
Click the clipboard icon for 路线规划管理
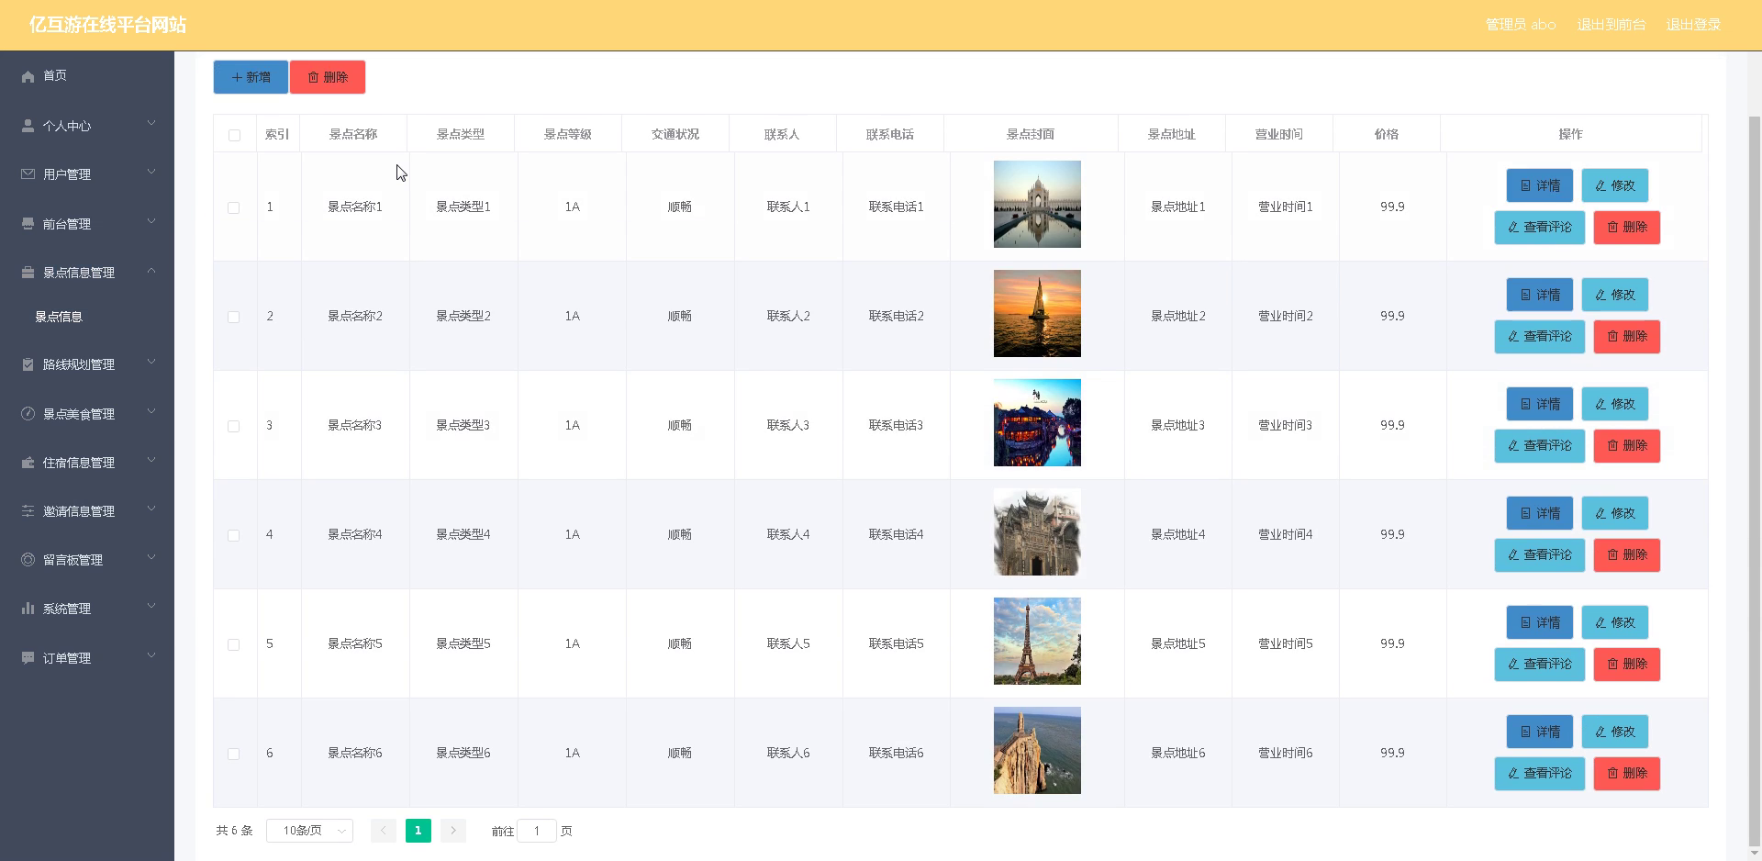point(28,364)
